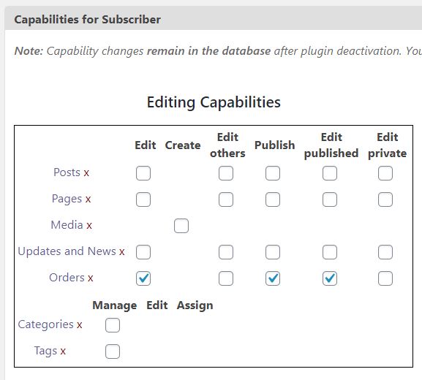Enable Edit others for Pages
Viewport: 422px width, 380px height.
[x=226, y=199]
